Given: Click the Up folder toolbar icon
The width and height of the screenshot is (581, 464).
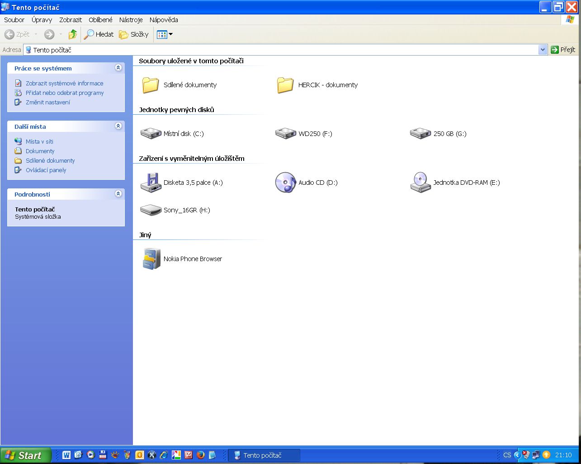Looking at the screenshot, I should point(72,34).
